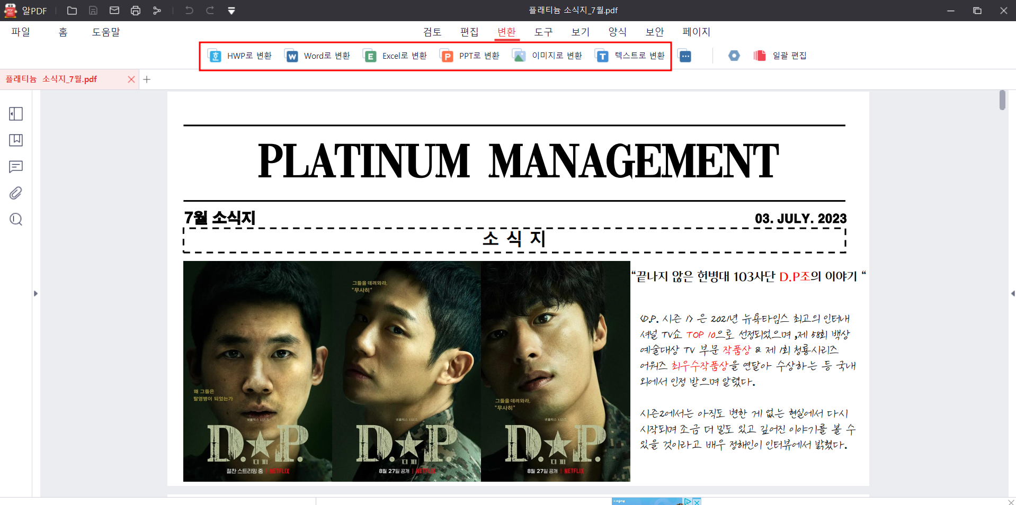Expand the right panel arrow
The width and height of the screenshot is (1016, 505).
1012,293
